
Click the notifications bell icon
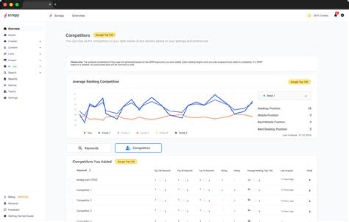335,16
